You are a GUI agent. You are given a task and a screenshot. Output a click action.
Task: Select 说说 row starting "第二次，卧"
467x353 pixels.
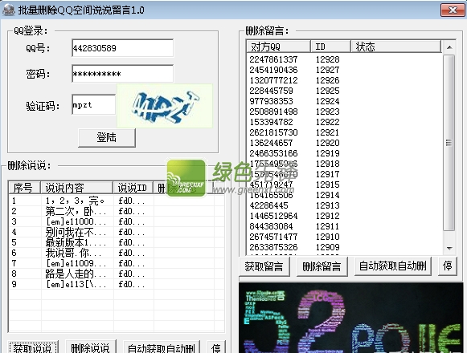click(117, 211)
